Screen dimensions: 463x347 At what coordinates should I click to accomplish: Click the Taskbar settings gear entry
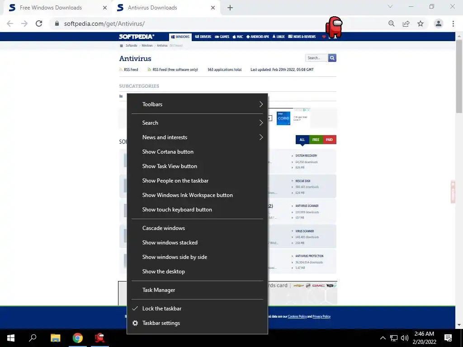pyautogui.click(x=197, y=323)
